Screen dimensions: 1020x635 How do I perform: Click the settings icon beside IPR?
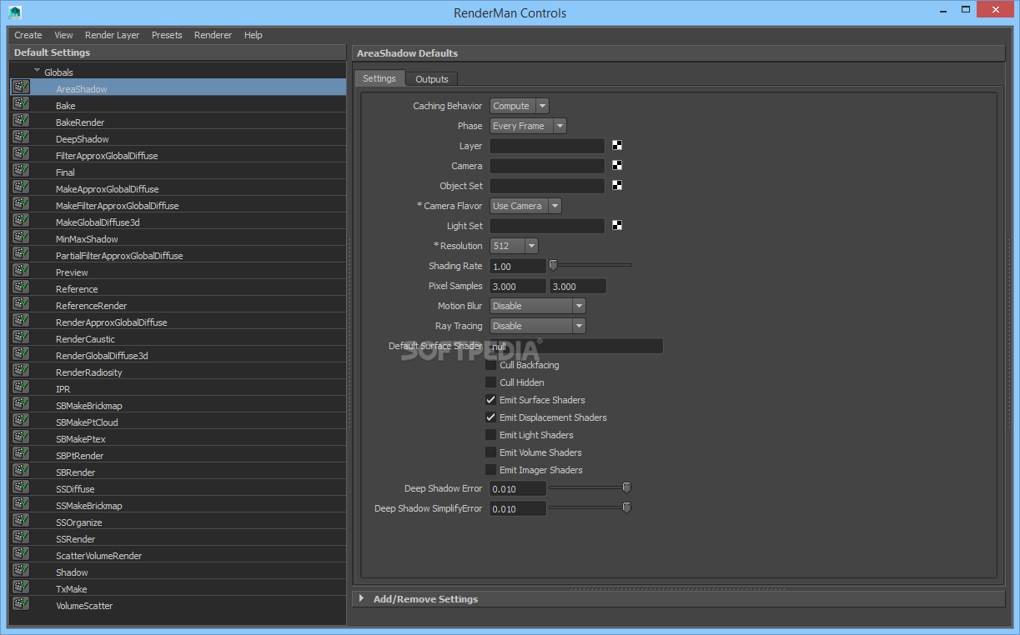[21, 387]
